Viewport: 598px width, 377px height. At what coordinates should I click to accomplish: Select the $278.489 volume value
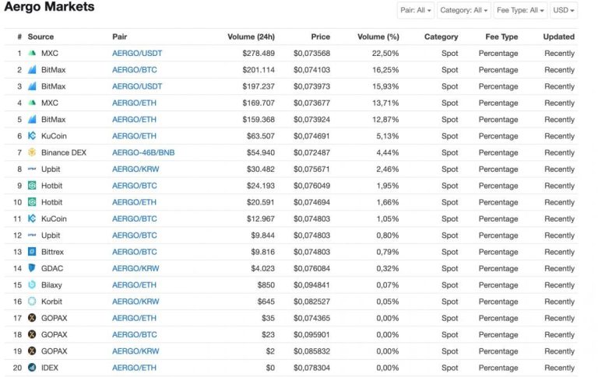tap(259, 54)
